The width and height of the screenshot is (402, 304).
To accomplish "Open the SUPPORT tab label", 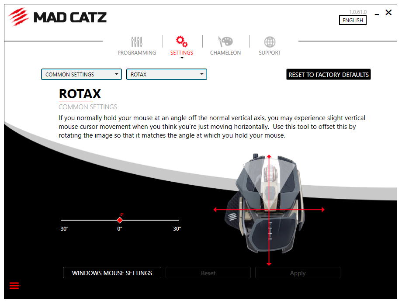I will click(x=270, y=53).
